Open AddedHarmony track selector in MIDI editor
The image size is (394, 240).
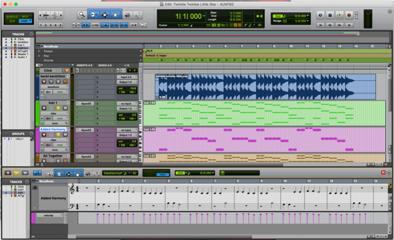113,173
